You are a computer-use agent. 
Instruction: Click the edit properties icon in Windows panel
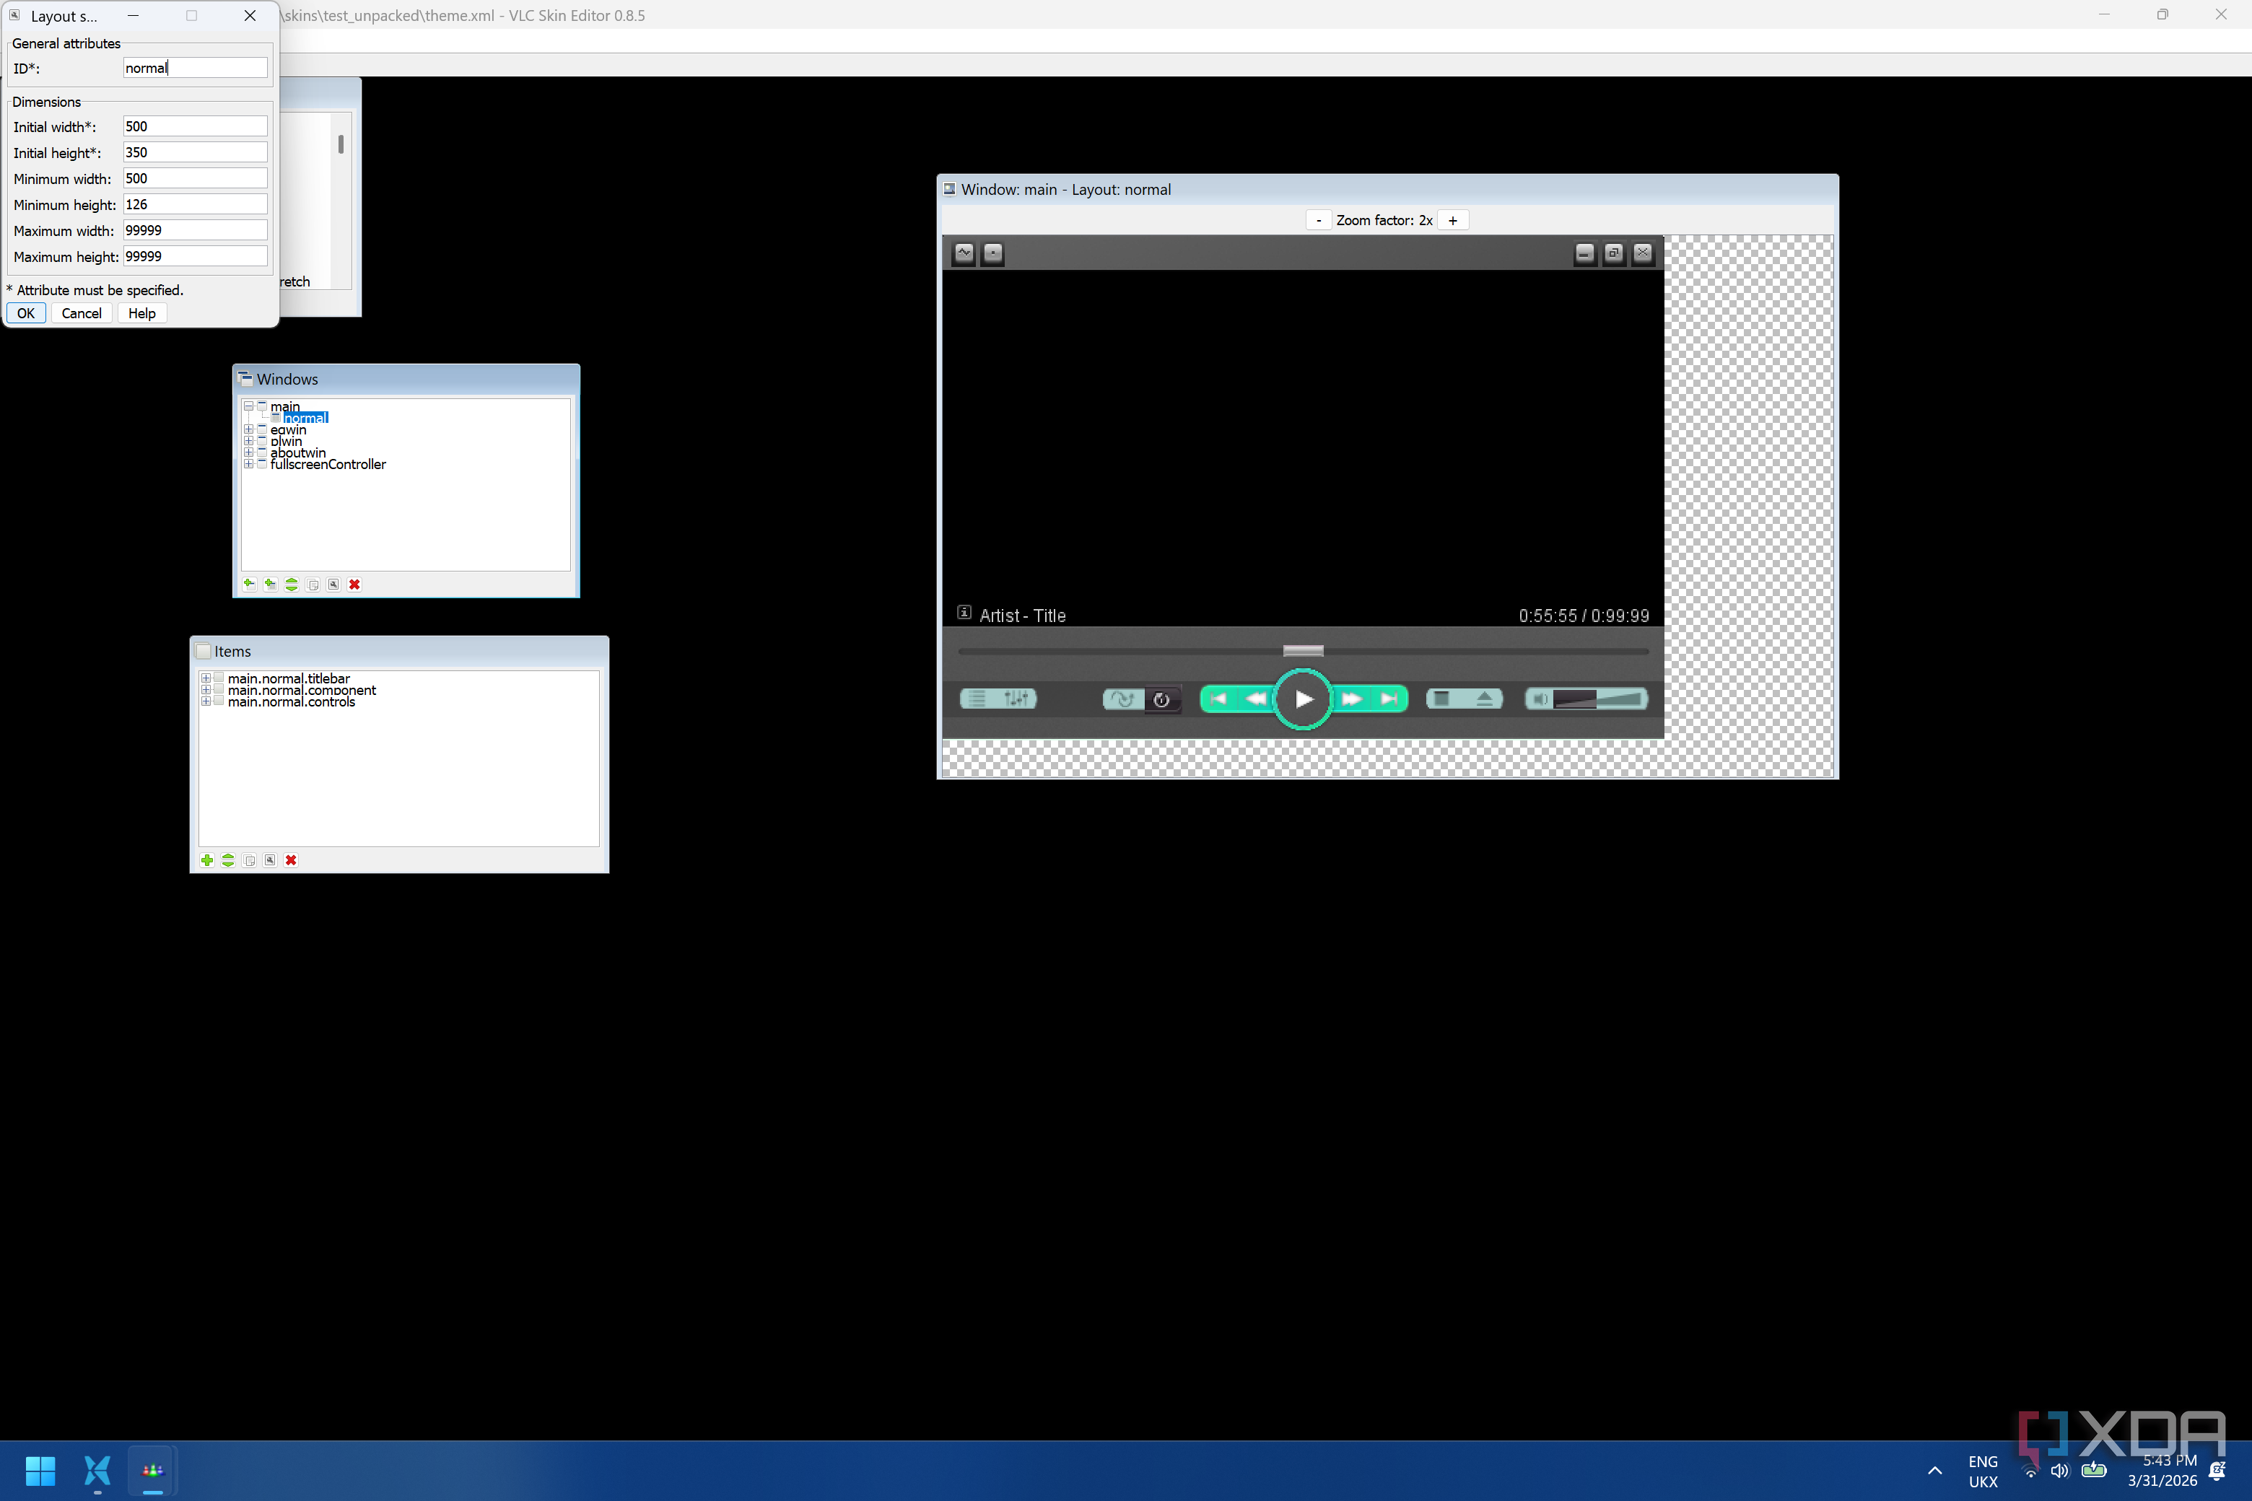click(x=333, y=585)
